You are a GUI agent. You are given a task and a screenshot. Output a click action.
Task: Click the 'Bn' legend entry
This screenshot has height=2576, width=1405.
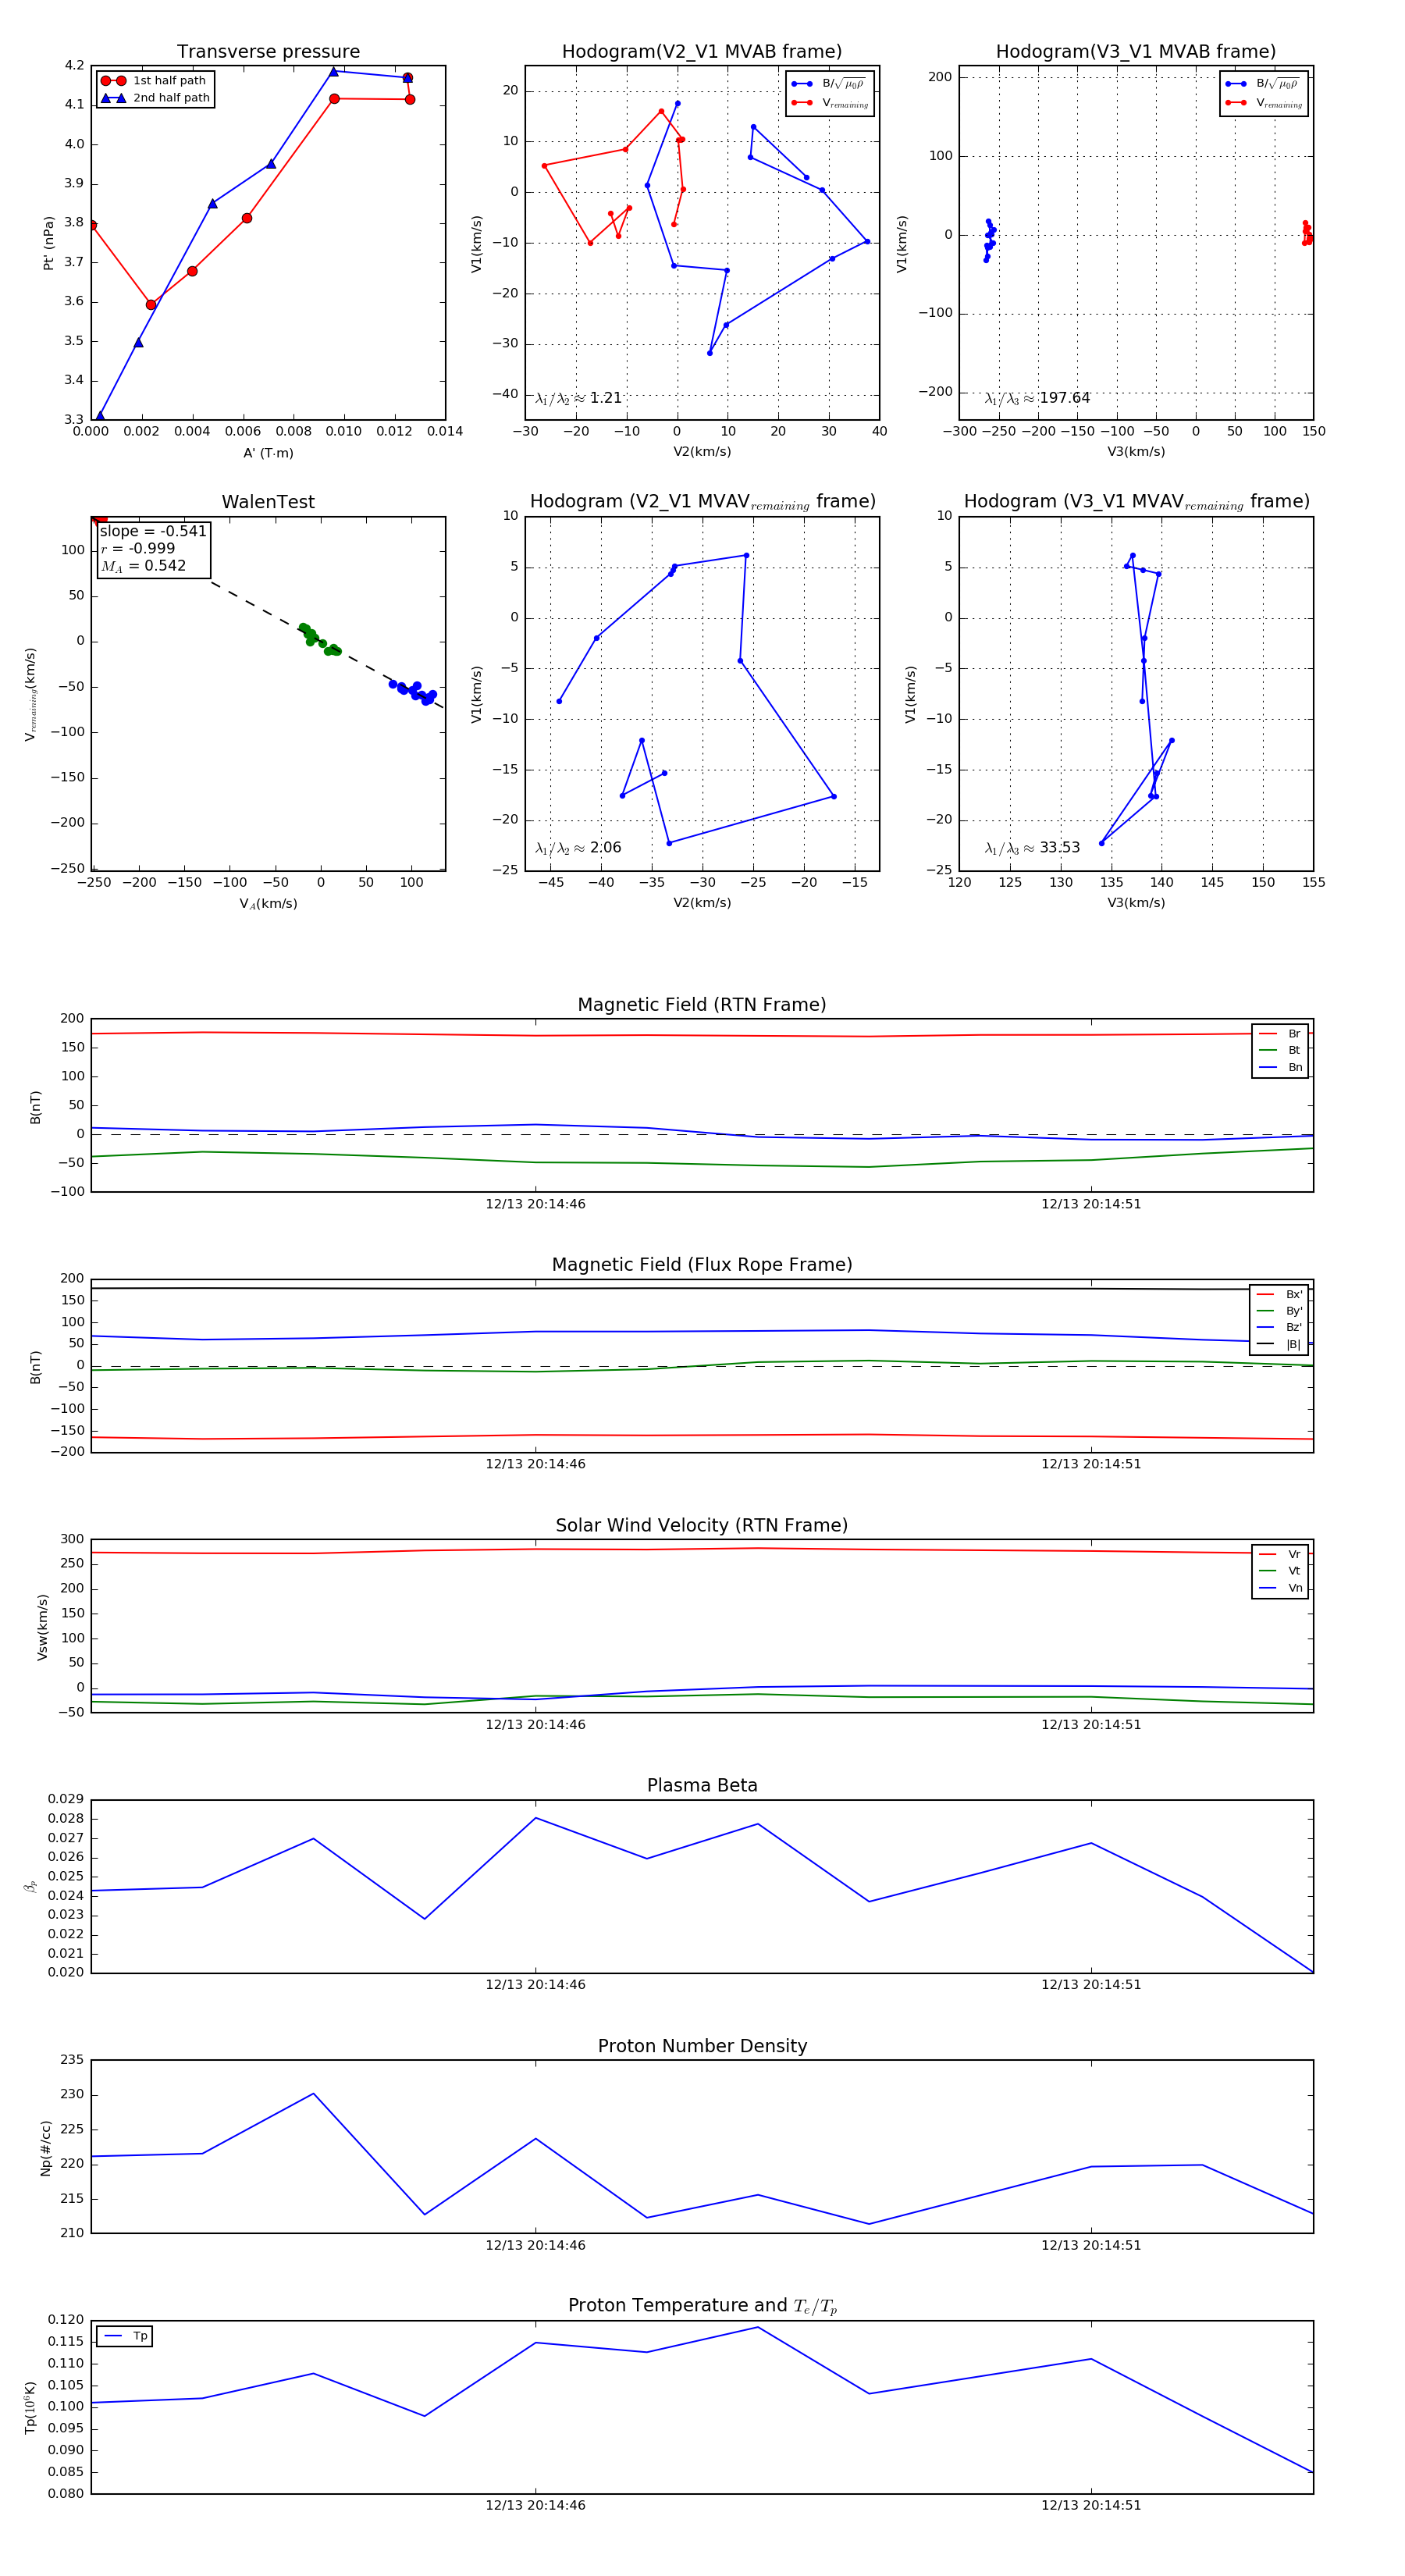pos(1281,1068)
